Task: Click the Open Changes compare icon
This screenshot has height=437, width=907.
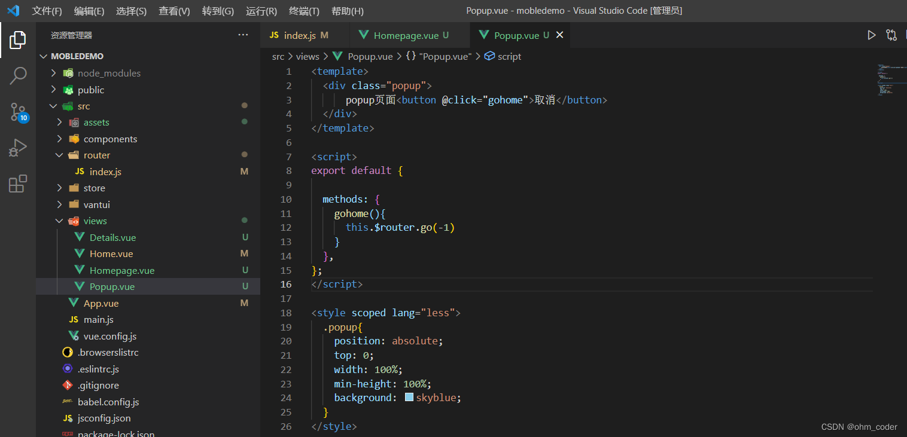Action: tap(891, 35)
